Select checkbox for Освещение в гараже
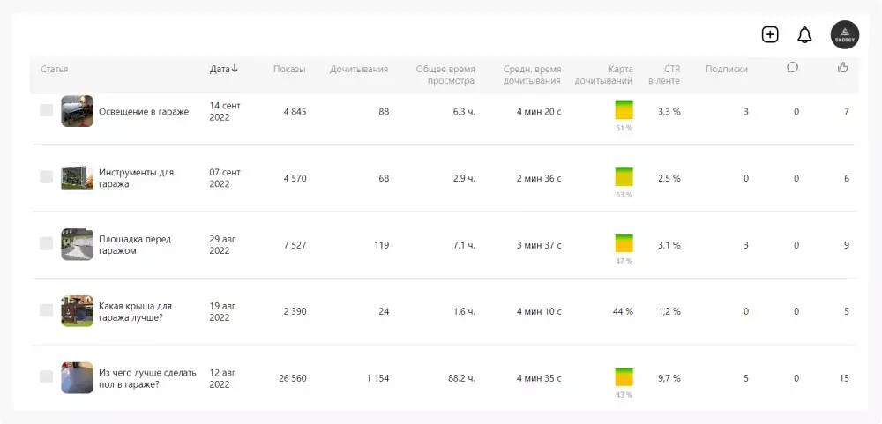This screenshot has height=424, width=882. click(47, 111)
